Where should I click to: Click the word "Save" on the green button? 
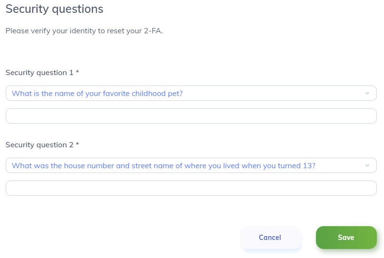(346, 238)
